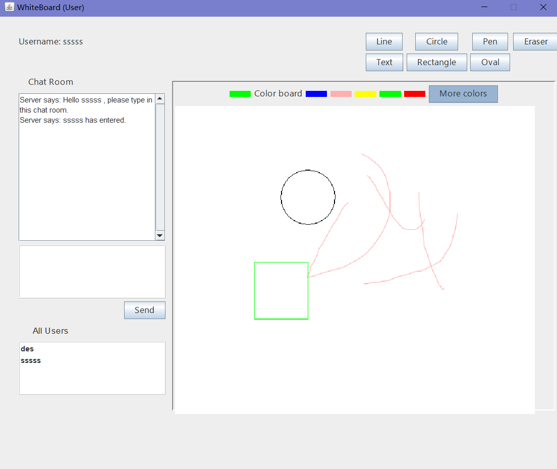The height and width of the screenshot is (469, 557).
Task: Pick the Text tool button
Action: coord(384,62)
